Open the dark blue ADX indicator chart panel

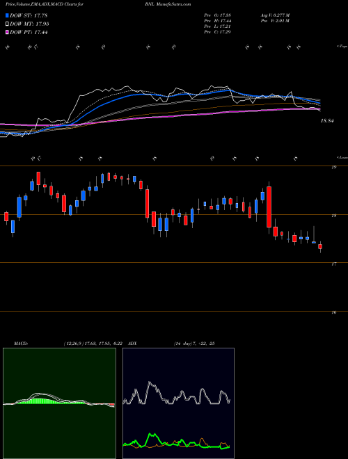click(x=178, y=403)
